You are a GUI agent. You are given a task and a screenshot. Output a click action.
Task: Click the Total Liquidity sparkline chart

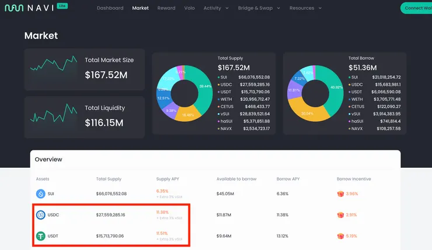pos(54,113)
